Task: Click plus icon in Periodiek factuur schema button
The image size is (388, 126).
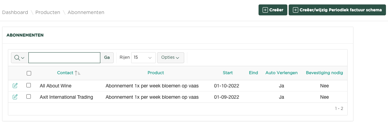Action: coord(295,10)
